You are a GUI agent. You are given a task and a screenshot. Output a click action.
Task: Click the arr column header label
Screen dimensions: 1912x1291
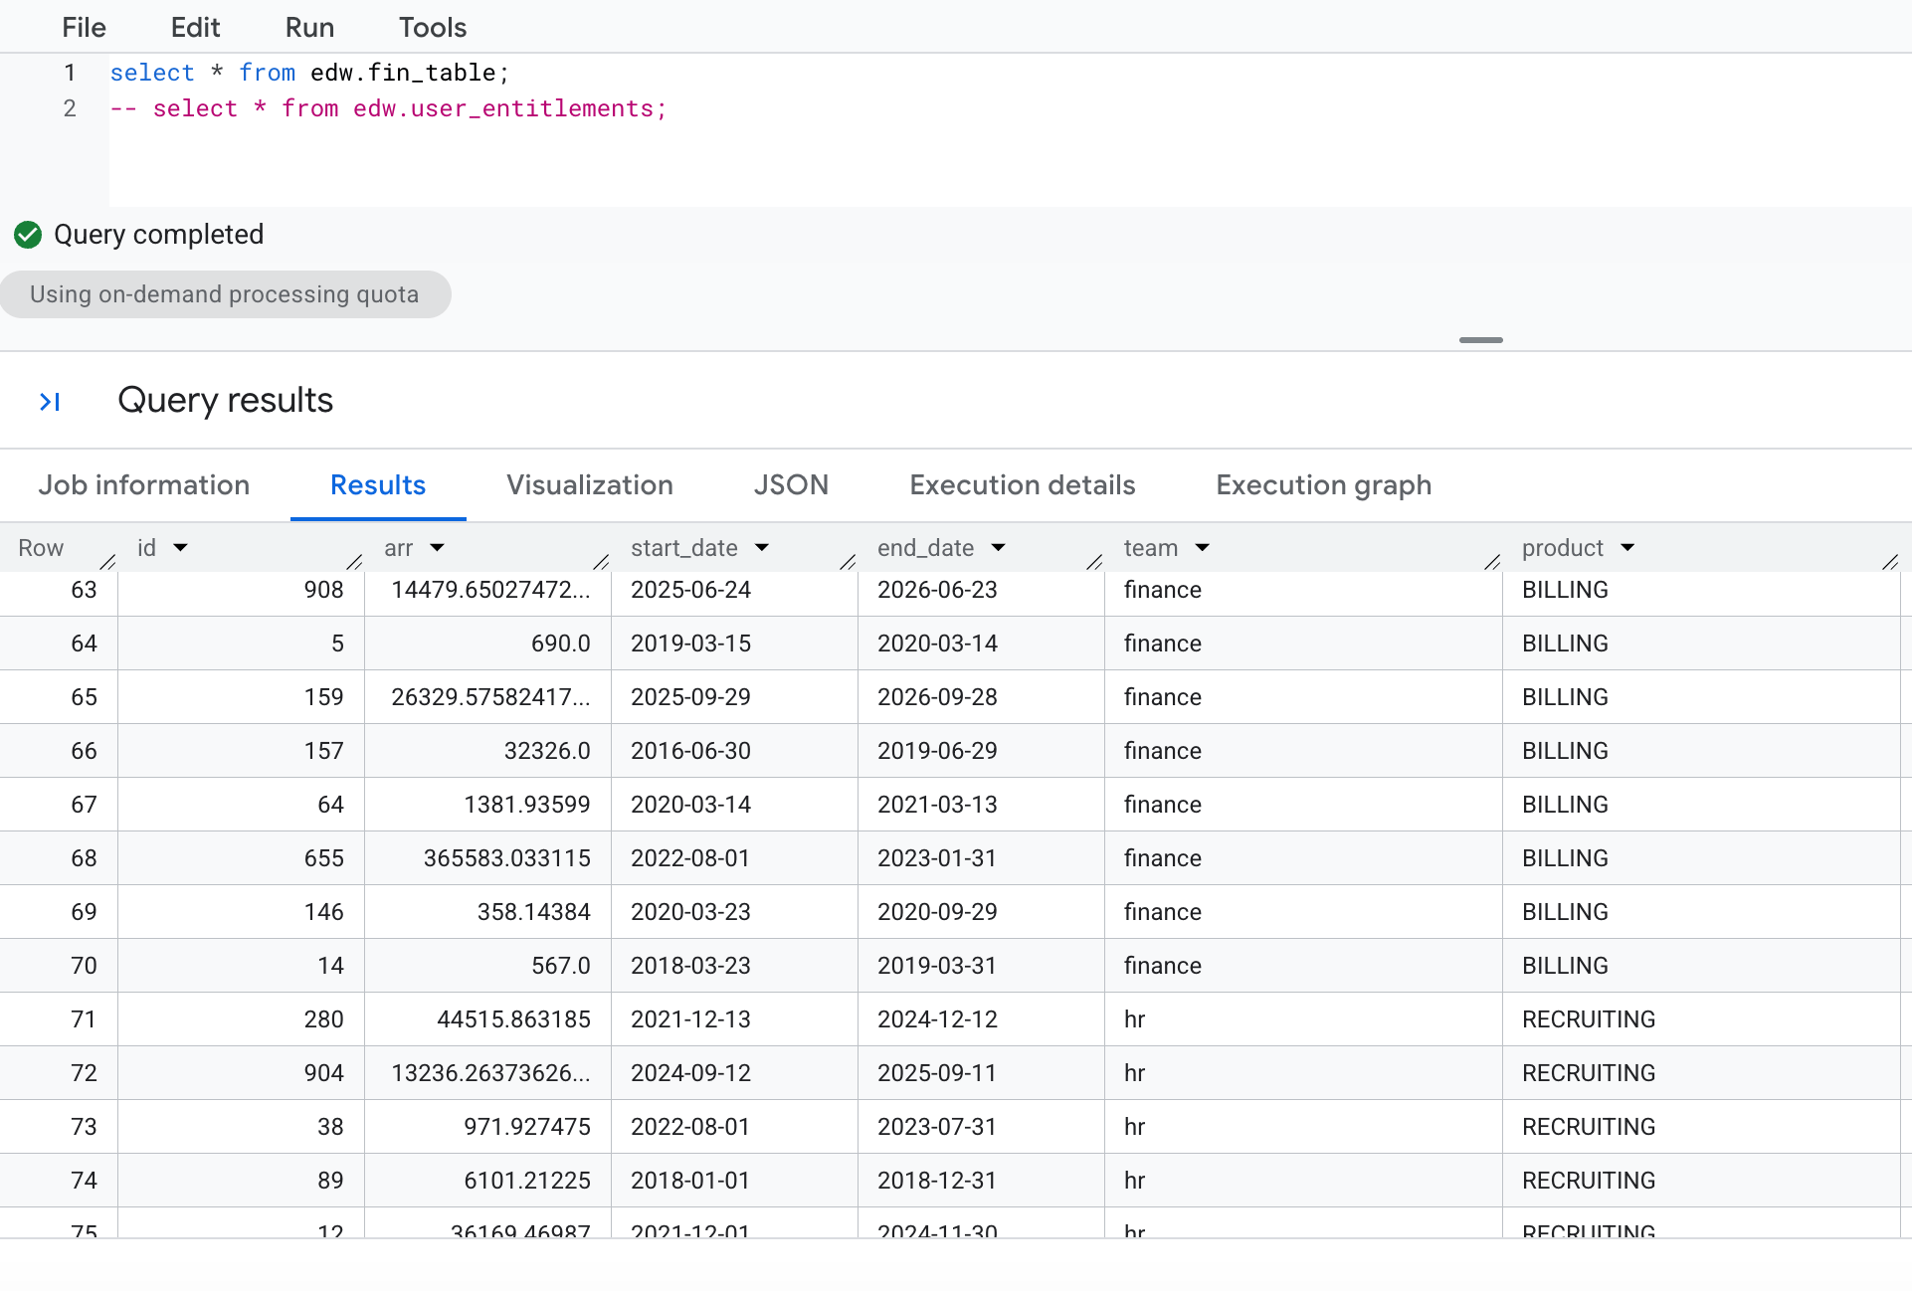pyautogui.click(x=399, y=548)
